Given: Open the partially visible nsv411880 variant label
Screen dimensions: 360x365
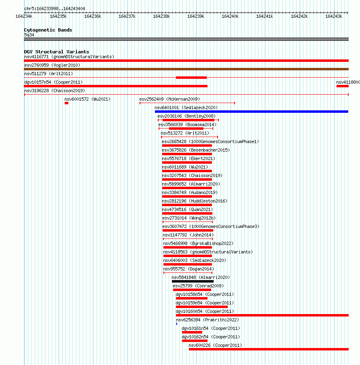Looking at the screenshot, I should [x=348, y=82].
